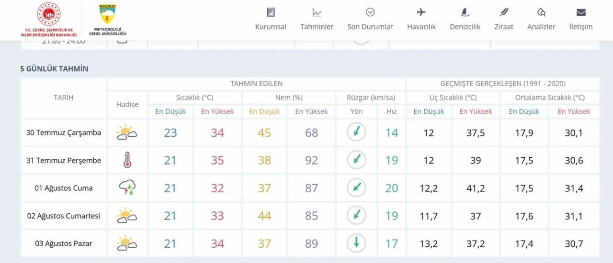The image size is (613, 263).
Task: Open the İletişim envelope icon
Action: tap(581, 12)
